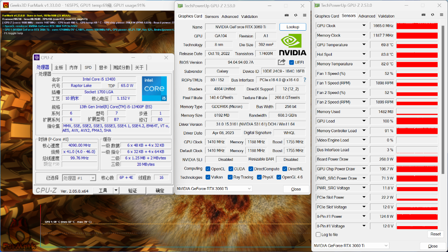Click the NVIDIA logo in GPU-Z
The image size is (448, 252).
[292, 45]
